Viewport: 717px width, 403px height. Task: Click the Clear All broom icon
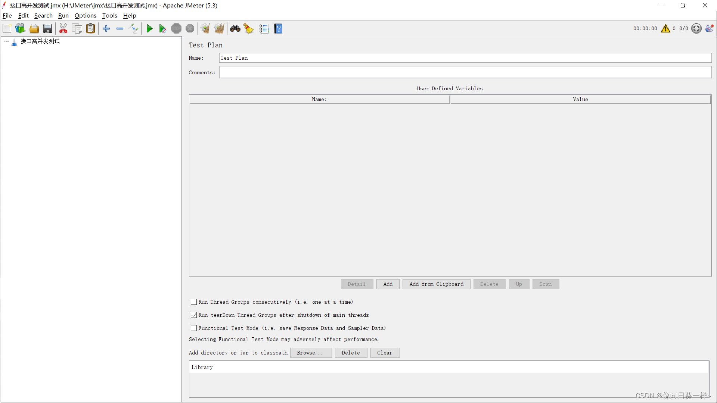point(219,29)
